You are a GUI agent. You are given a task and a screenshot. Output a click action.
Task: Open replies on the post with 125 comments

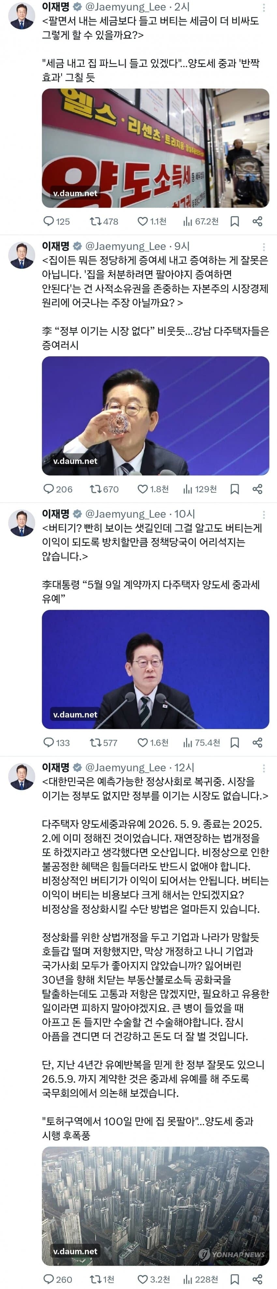pyautogui.click(x=56, y=221)
